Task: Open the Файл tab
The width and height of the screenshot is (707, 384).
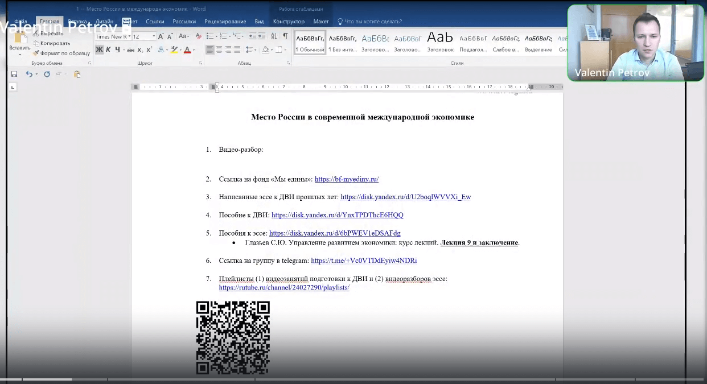Action: (20, 22)
